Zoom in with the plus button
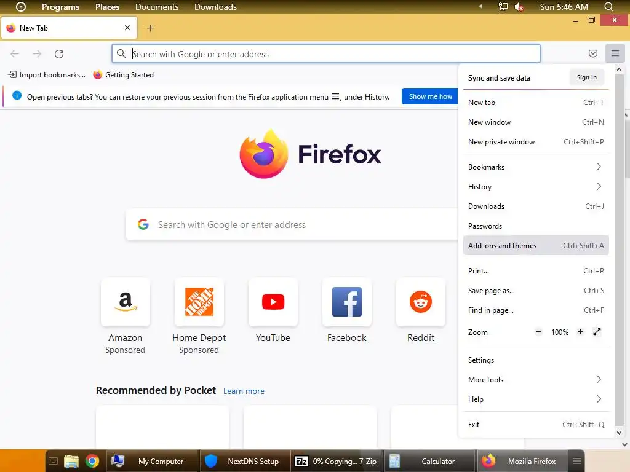Viewport: 630px width, 472px height. 580,332
